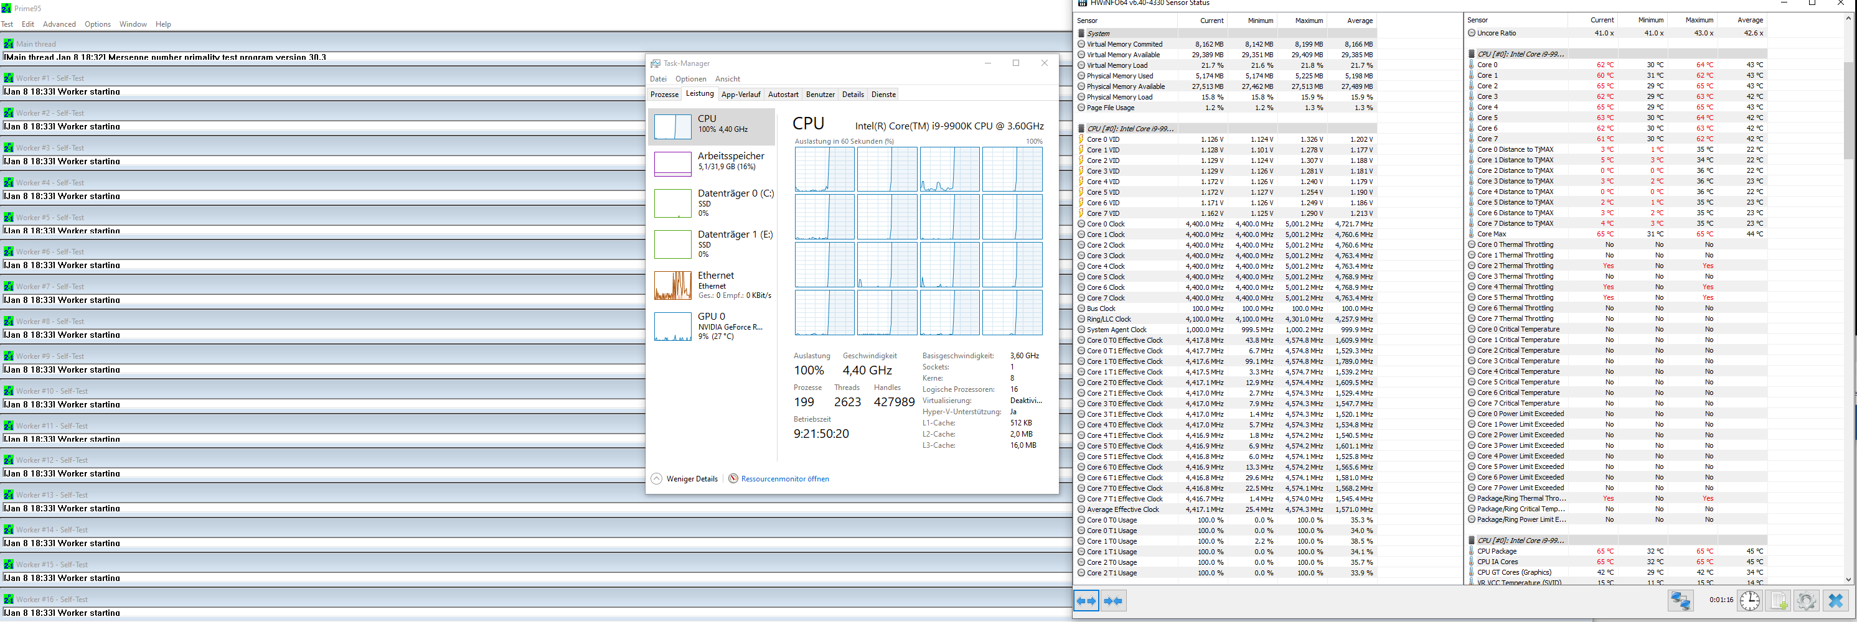Viewport: 1857px width, 622px height.
Task: Click HWiNFO expand columns arrows button
Action: pyautogui.click(x=1086, y=601)
